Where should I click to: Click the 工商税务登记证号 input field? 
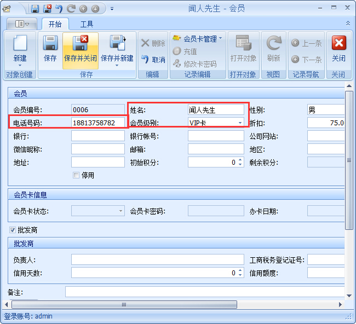[326, 259]
